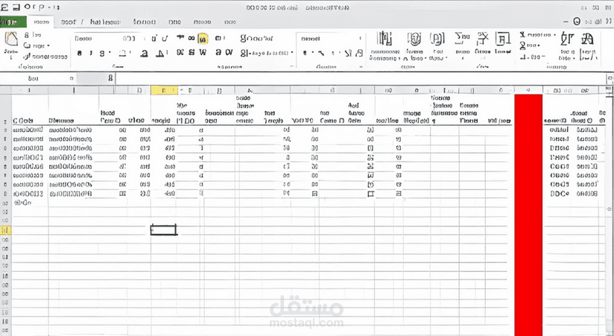The image size is (614, 336).
Task: Click the Borders icon in Font group
Action: point(123,53)
